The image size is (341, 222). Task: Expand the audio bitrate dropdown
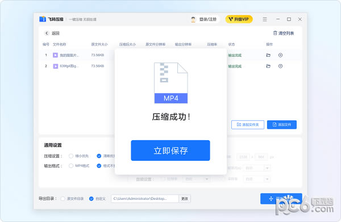207,179
